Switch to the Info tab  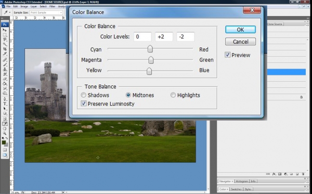coord(253,182)
